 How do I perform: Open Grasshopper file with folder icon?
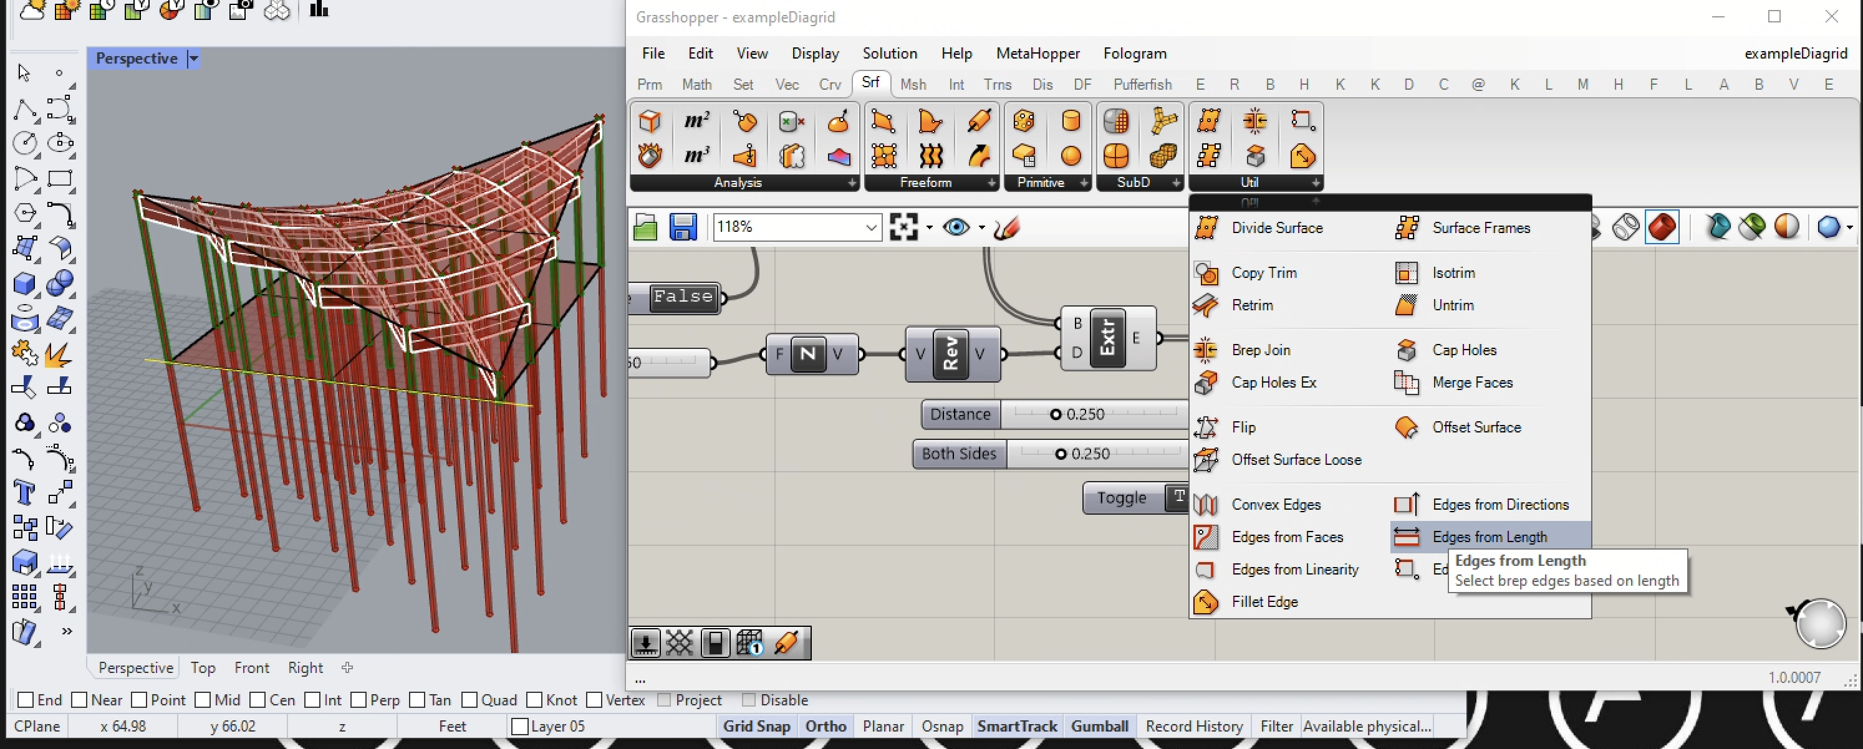(x=645, y=227)
